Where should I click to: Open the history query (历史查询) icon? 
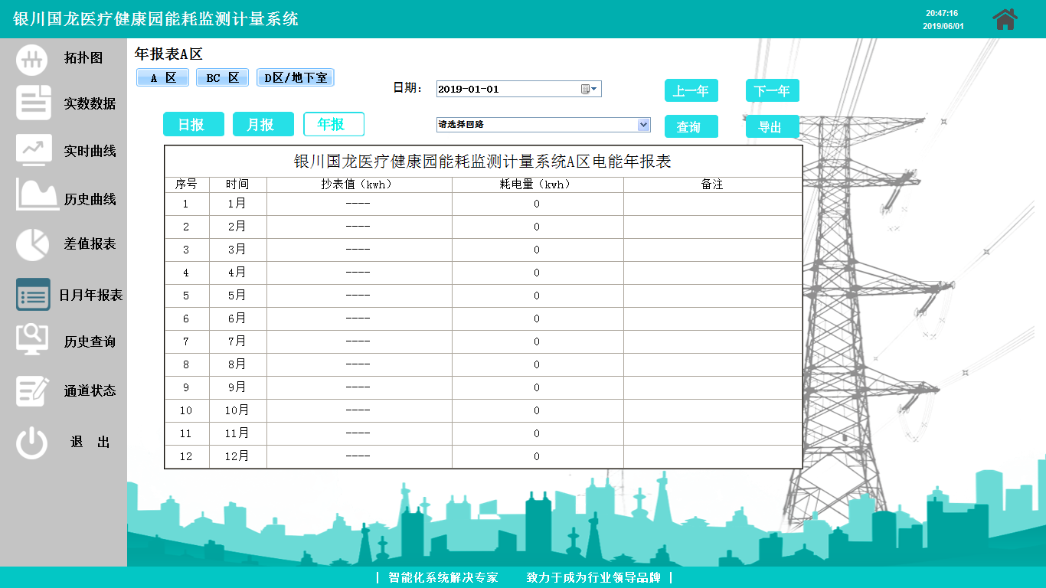pyautogui.click(x=32, y=340)
